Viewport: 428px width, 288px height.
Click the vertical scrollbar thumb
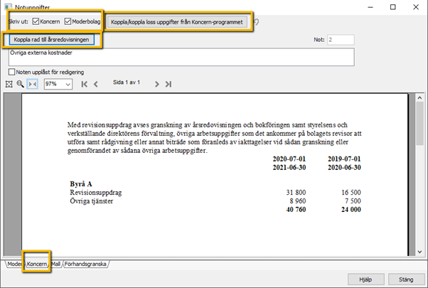[419, 124]
